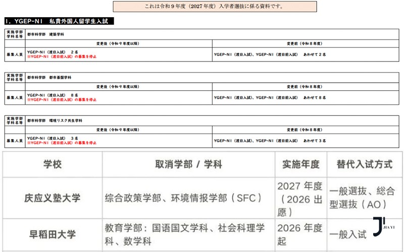404x252 pixels.
Task: Click '変更後（令和9年度以降）' header in 環境リスク共生学科 table
Action: (118, 130)
